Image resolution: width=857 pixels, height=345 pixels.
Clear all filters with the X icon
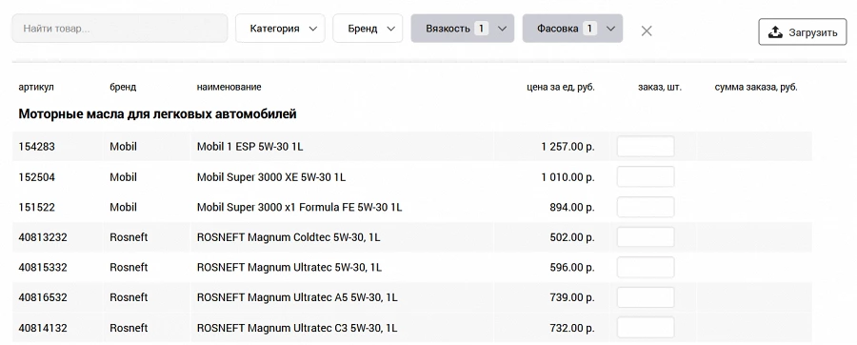pos(647,31)
